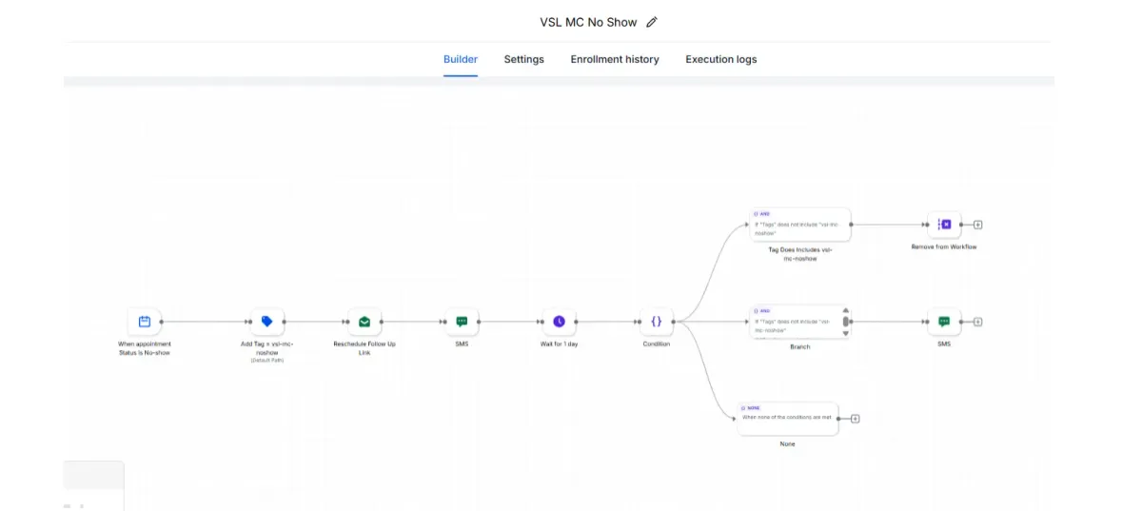Select the SMS node after the Branch condition
Image resolution: width=1142 pixels, height=511 pixels.
point(944,322)
